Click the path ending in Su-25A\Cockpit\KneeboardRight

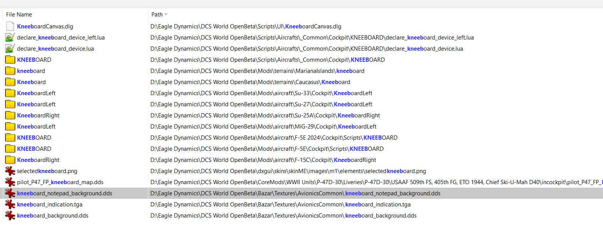[x=265, y=115]
